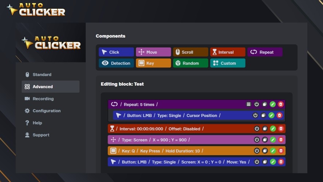Select the 'Editing block: Test' heading

pos(122,84)
